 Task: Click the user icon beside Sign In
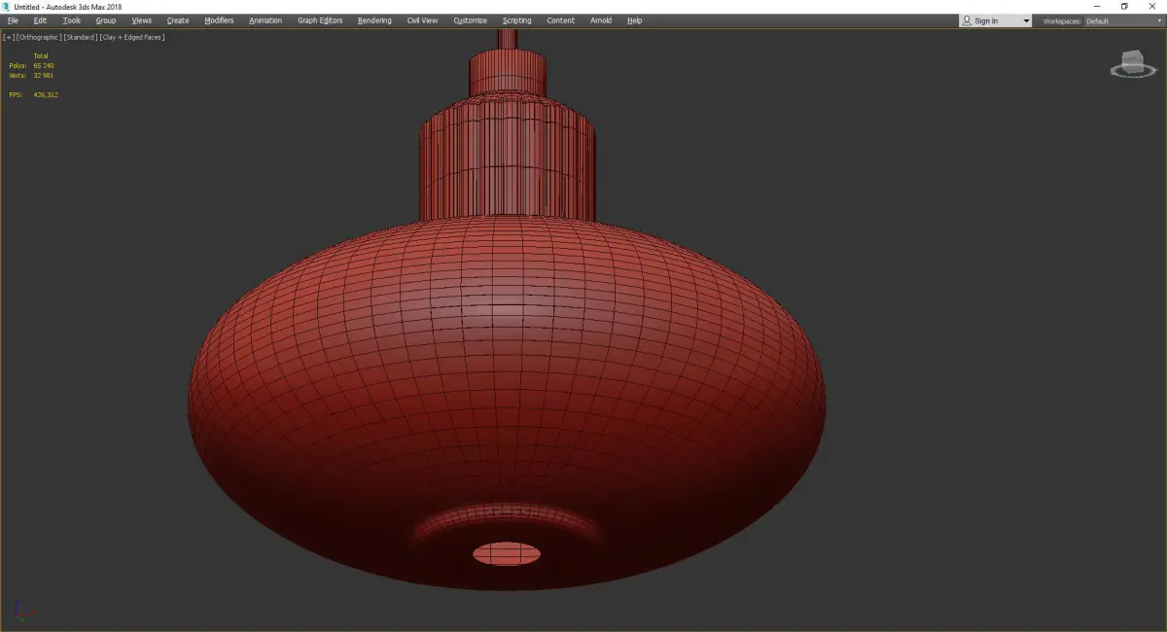(x=968, y=20)
